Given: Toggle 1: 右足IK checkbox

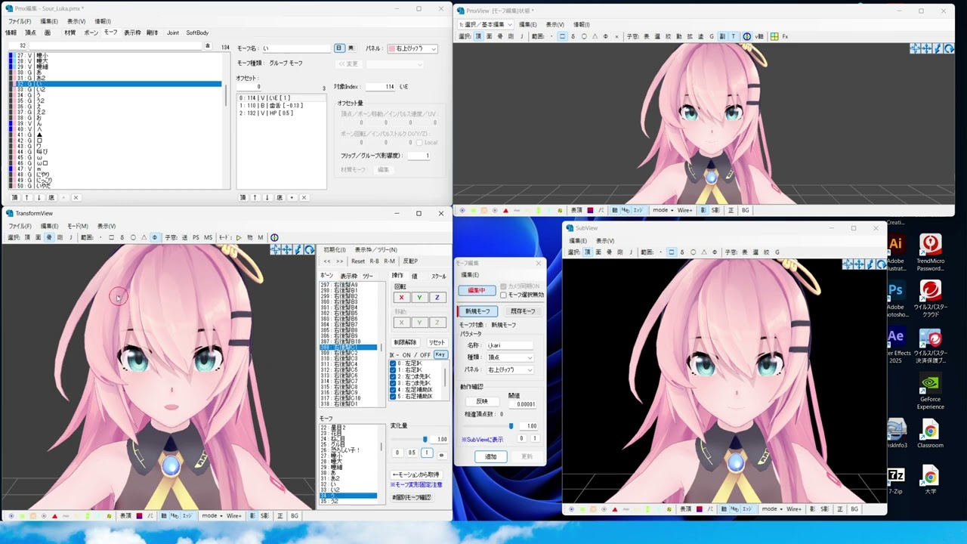Looking at the screenshot, I should pos(393,370).
